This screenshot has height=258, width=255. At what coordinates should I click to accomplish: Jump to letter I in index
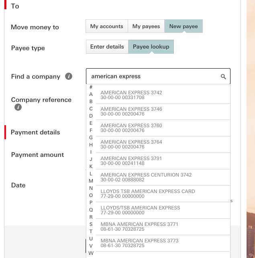(x=91, y=152)
